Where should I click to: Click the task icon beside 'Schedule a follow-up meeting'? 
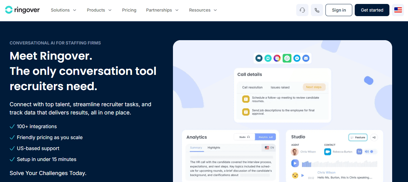click(x=246, y=99)
